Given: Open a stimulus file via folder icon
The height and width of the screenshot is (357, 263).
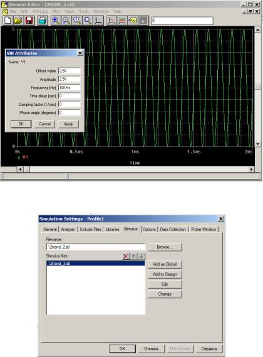Looking at the screenshot, I should [x=18, y=21].
